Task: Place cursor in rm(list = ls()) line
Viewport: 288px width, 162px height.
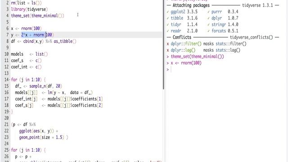Action: pyautogui.click(x=27, y=3)
